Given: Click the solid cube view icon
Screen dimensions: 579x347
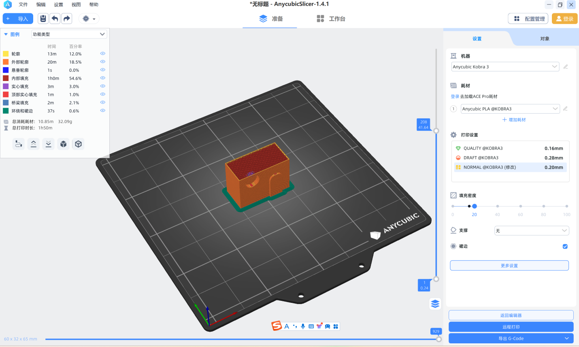Looking at the screenshot, I should [64, 144].
